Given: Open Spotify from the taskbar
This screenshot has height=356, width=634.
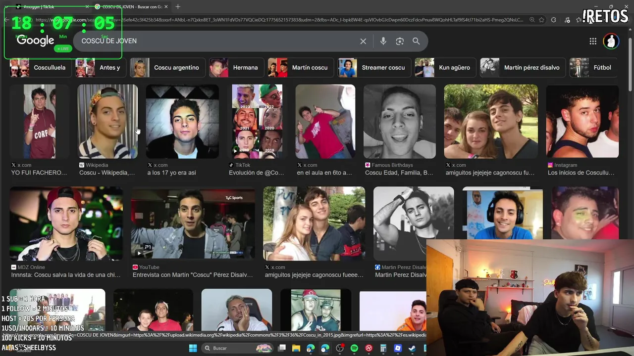Looking at the screenshot, I should (354, 348).
